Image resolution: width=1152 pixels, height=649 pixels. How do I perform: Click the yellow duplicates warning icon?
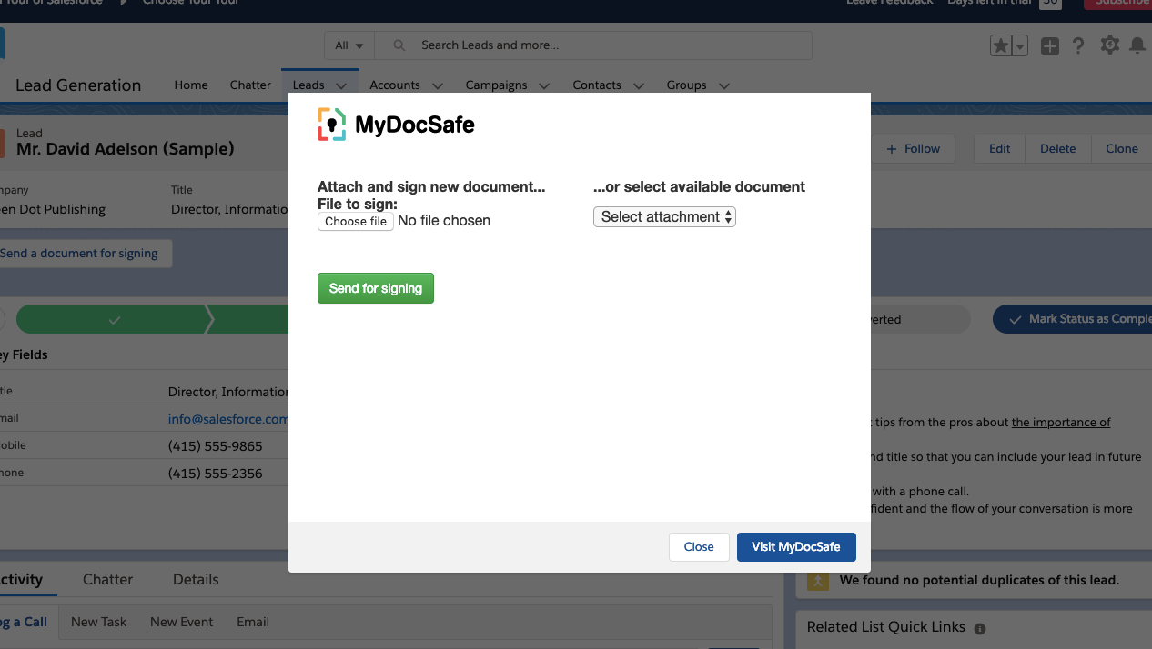(x=817, y=580)
